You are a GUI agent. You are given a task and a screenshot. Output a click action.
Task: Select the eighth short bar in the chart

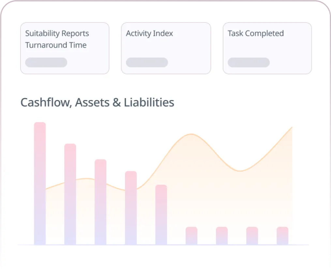[x=252, y=236]
